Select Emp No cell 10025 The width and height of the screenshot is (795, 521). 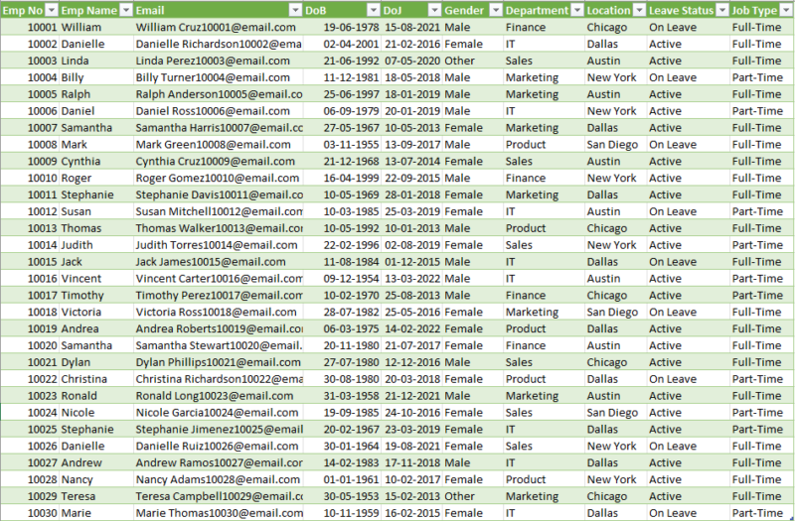click(x=30, y=429)
